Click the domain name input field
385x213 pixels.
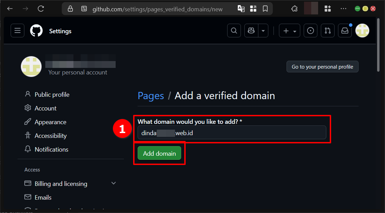232,132
